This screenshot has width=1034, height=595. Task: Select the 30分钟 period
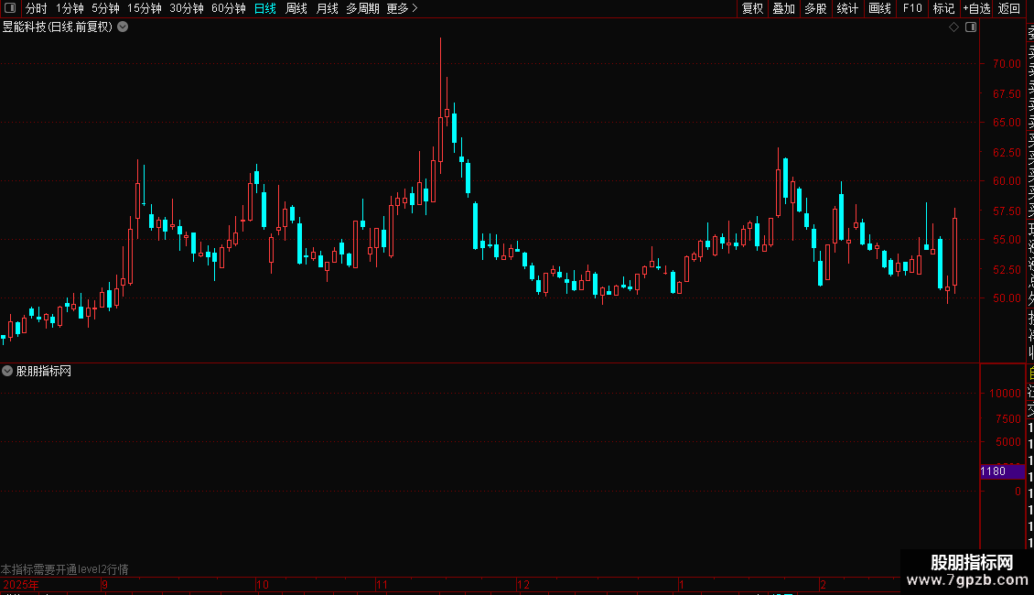[187, 8]
